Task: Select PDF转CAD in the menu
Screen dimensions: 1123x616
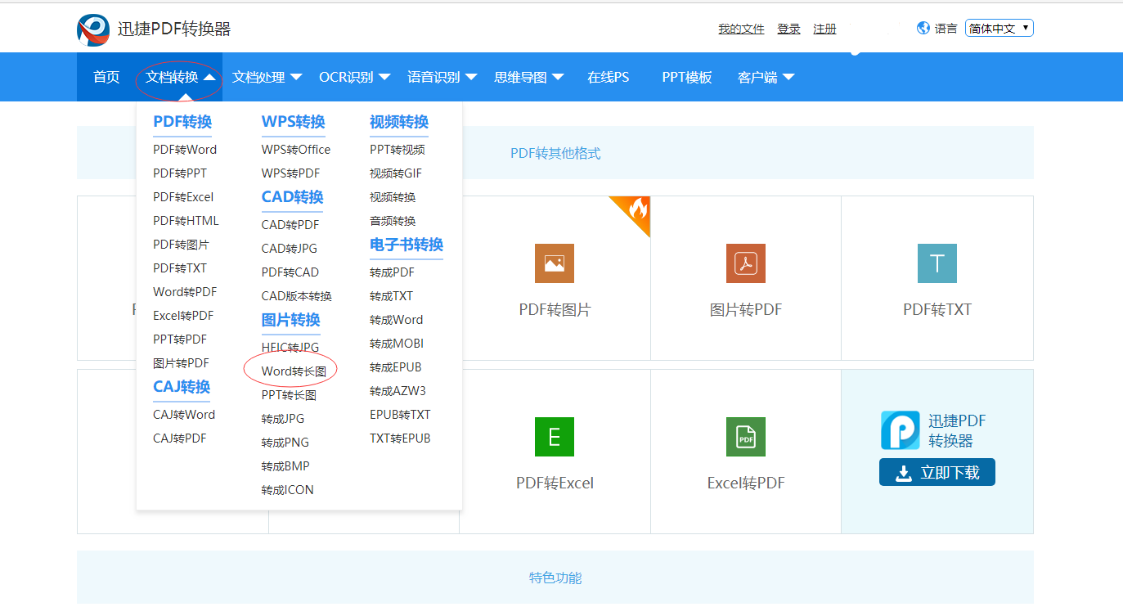Action: click(290, 272)
